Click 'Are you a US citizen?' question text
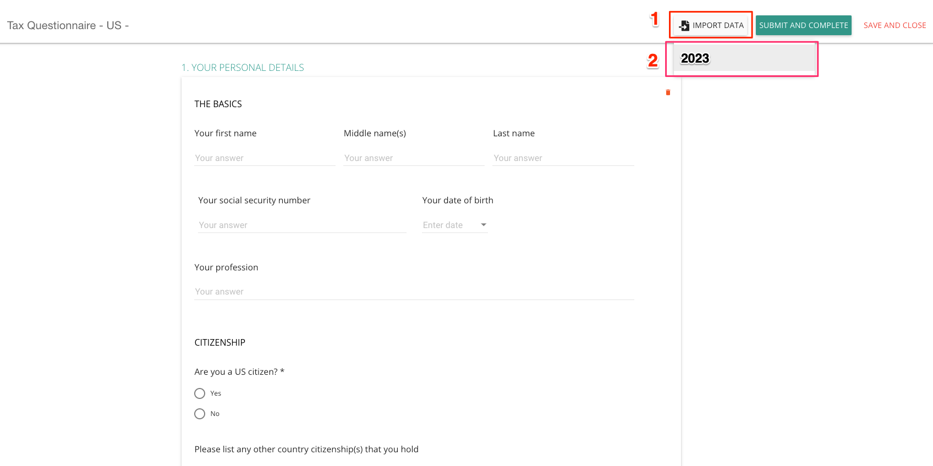Screen dimensions: 933x466 tap(239, 372)
